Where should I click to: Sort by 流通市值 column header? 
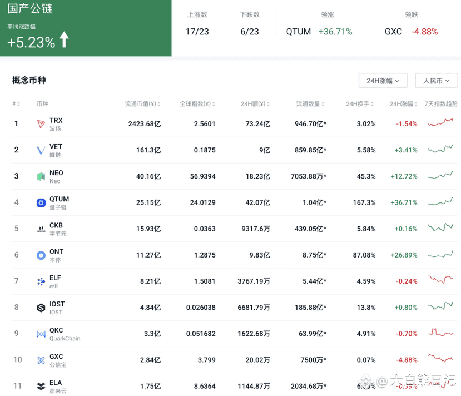point(142,104)
